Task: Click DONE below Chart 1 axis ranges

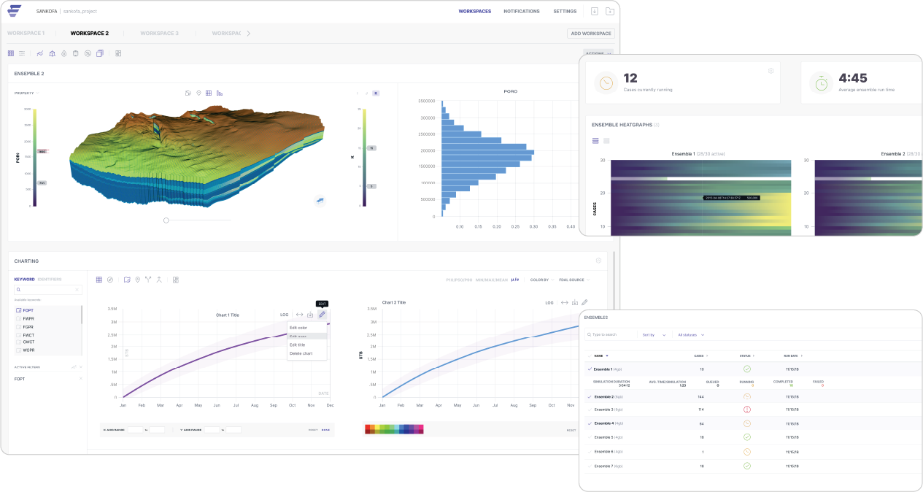Action: pyautogui.click(x=325, y=430)
